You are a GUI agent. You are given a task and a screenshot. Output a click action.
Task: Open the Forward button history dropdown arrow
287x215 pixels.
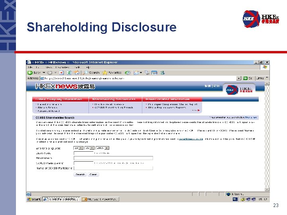pyautogui.click(x=55, y=73)
